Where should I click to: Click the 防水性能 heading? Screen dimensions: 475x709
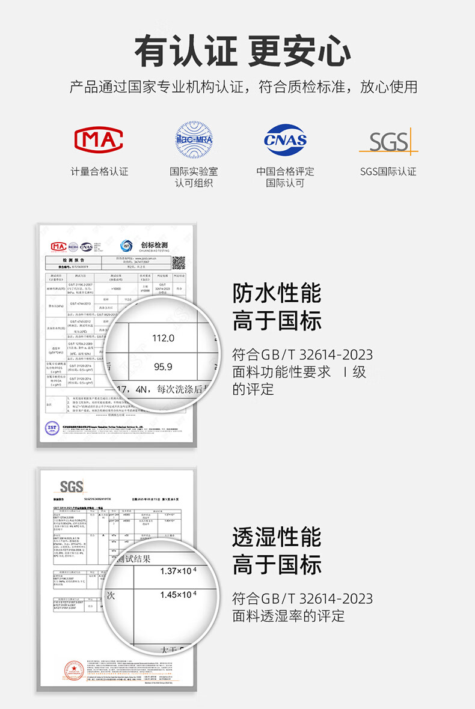pyautogui.click(x=277, y=293)
